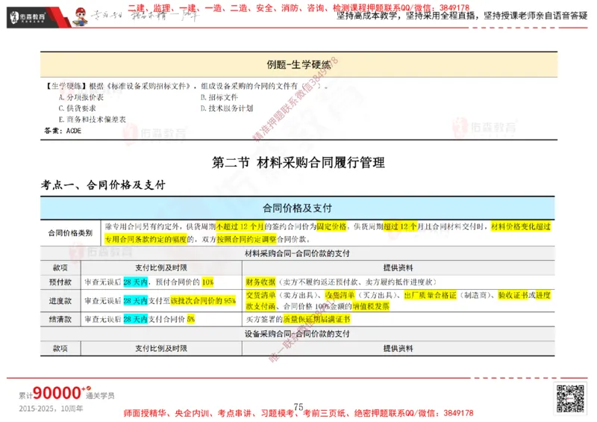
Task: Choose option 'B. 招标文件'
Action: [x=219, y=97]
